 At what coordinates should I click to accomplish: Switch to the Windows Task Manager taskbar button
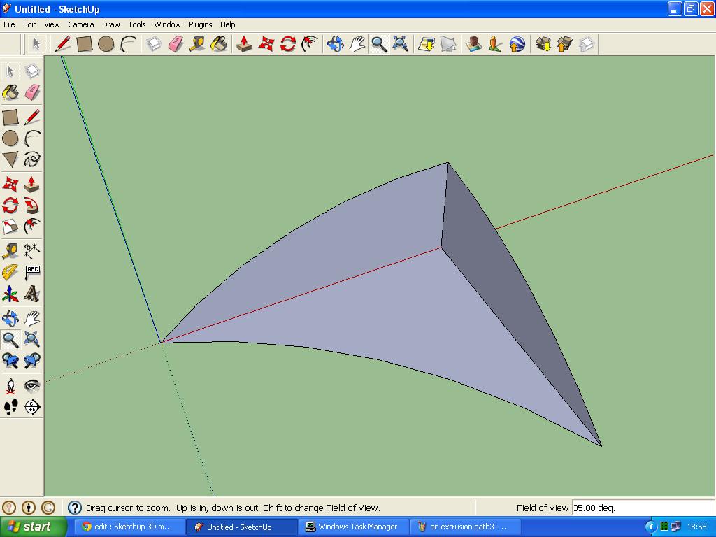pyautogui.click(x=352, y=526)
